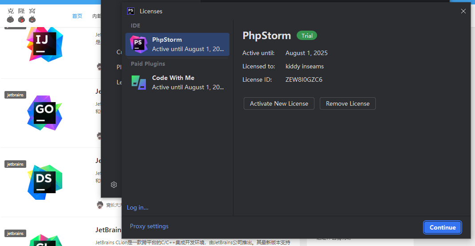475x246 pixels.
Task: Click the DataSpell DS logo on webpage
Action: tap(45, 182)
